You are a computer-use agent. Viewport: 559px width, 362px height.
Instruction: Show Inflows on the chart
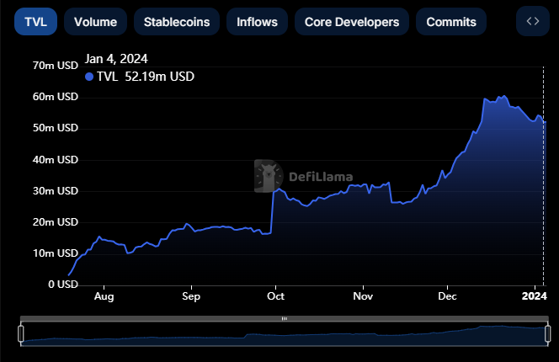tap(257, 22)
